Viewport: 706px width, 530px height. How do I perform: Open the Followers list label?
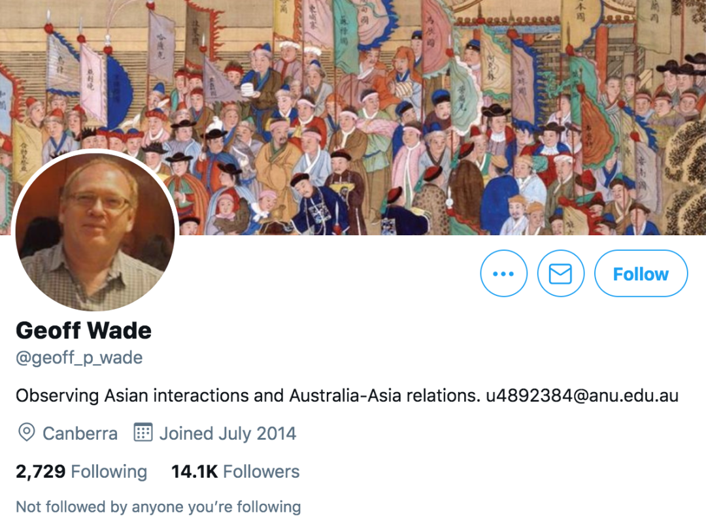261,471
